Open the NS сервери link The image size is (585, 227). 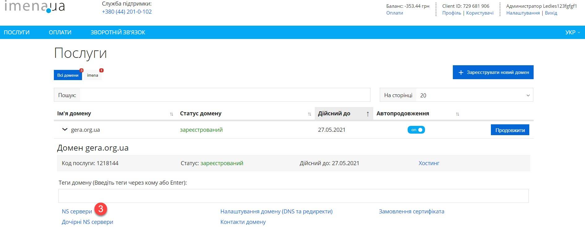pos(77,212)
